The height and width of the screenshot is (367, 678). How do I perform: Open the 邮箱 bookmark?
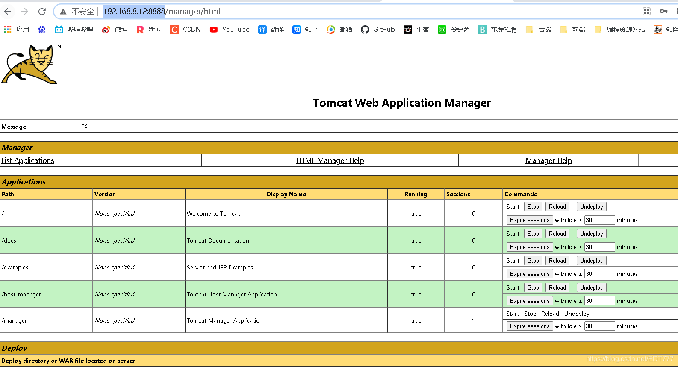pyautogui.click(x=339, y=30)
